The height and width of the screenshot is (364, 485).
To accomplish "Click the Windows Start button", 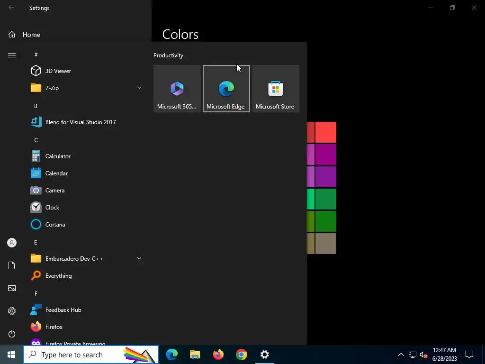I will tap(11, 355).
